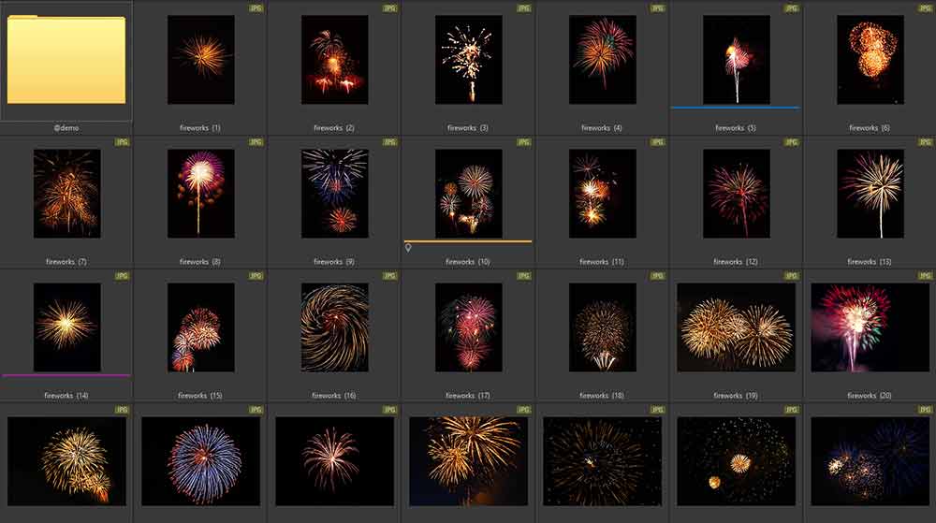Screen dimensions: 936x523
Task: Click the file name "fireworks (17)"
Action: tap(467, 395)
